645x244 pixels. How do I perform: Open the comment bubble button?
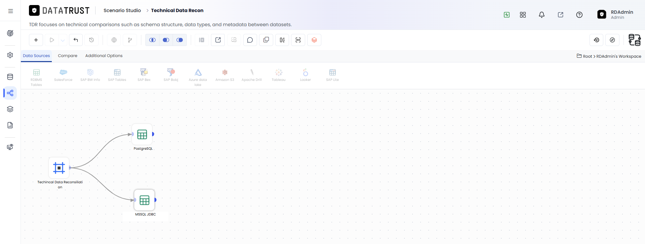click(250, 40)
